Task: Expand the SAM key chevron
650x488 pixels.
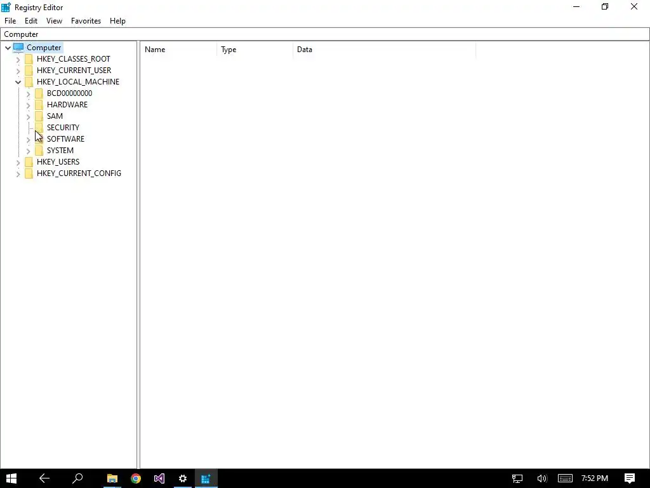Action: [x=28, y=117]
